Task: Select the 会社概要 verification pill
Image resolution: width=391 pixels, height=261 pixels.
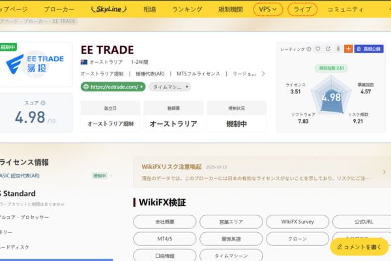Action: tap(164, 222)
